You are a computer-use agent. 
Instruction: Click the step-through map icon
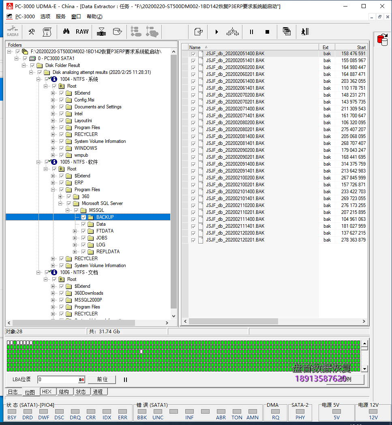click(233, 32)
